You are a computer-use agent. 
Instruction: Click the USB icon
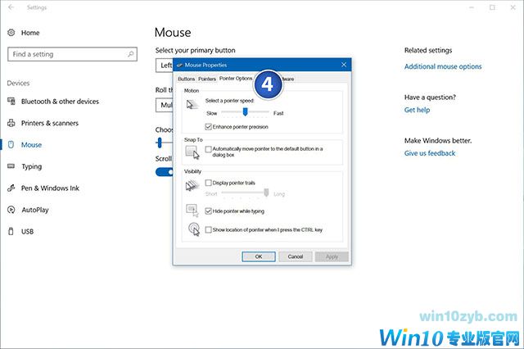tap(11, 231)
